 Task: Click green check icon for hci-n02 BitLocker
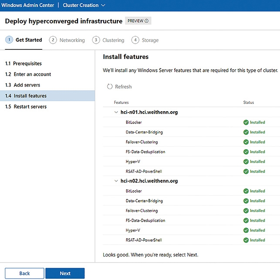pos(246,191)
